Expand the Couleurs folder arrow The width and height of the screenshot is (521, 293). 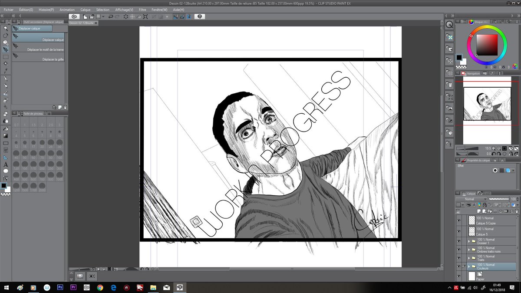point(469,266)
